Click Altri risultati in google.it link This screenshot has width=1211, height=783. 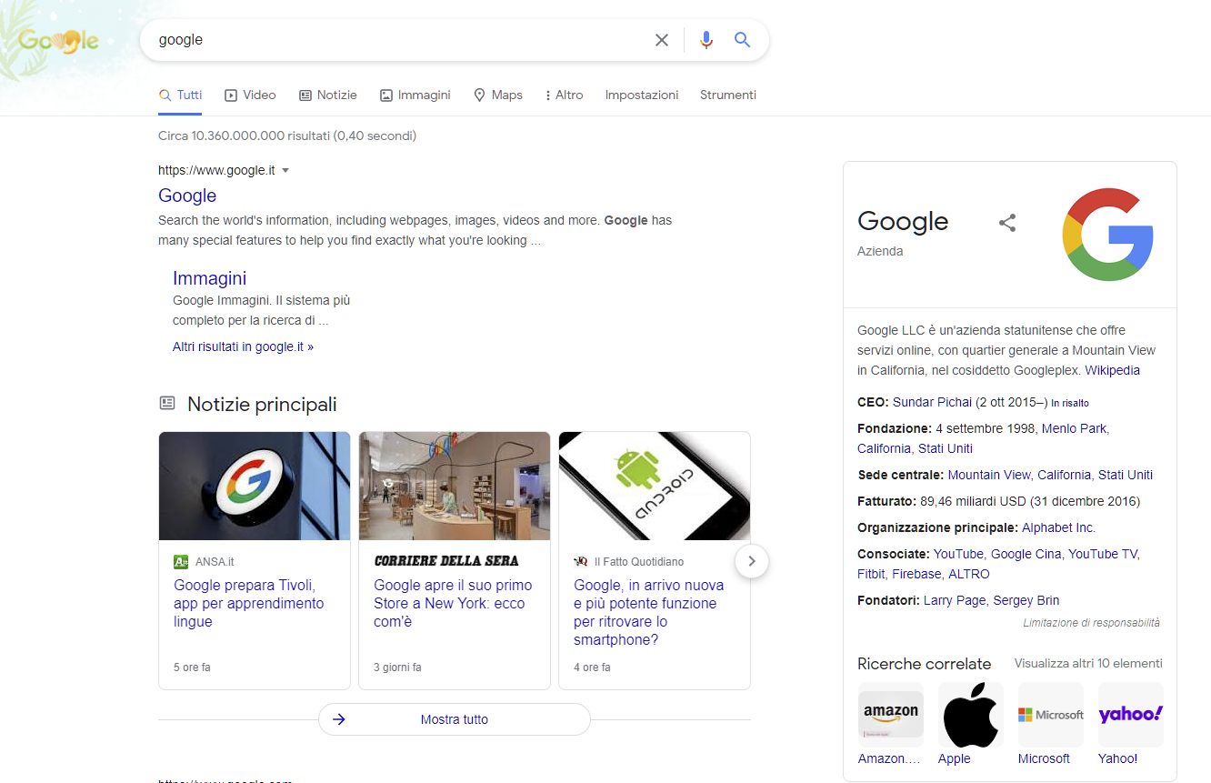pyautogui.click(x=243, y=346)
